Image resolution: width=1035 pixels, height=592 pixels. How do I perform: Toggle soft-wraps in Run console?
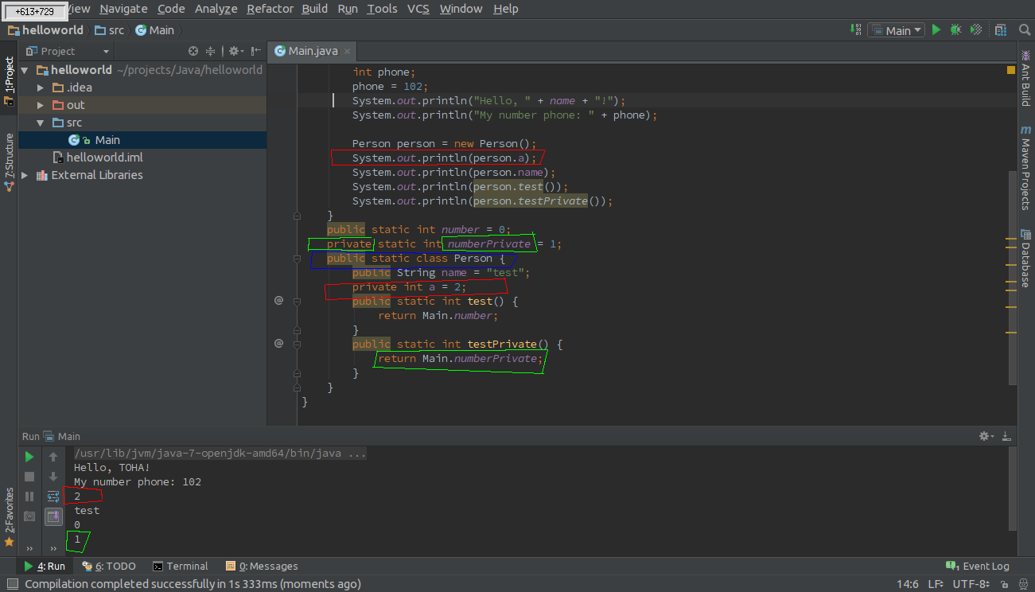point(53,497)
